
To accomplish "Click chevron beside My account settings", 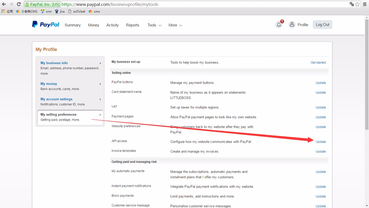I will coord(100,99).
